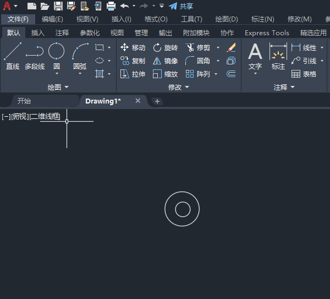Close the Drawing1* tab
Viewport: 330px width, 299px height.
[x=138, y=101]
